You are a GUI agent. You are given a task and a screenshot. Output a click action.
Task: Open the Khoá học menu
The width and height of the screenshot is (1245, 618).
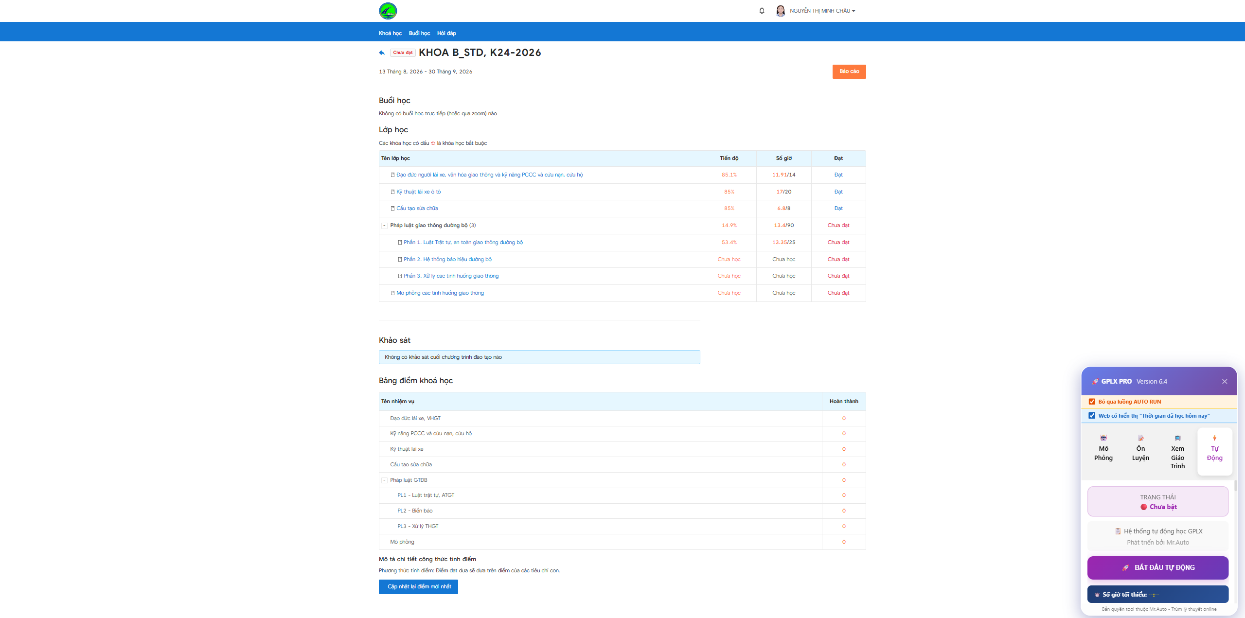[x=390, y=33]
